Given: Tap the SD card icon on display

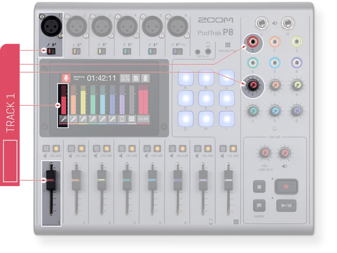Looking at the screenshot, I should pos(137,79).
